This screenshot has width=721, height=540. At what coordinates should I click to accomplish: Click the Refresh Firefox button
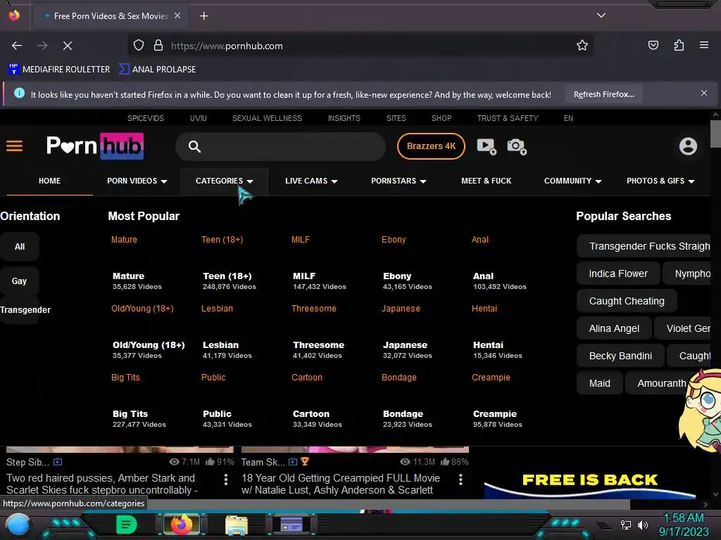[603, 94]
